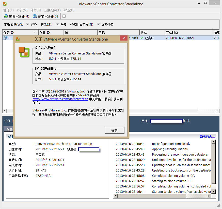
Task: Sort by the 目标 column header
Action: (x=119, y=33)
